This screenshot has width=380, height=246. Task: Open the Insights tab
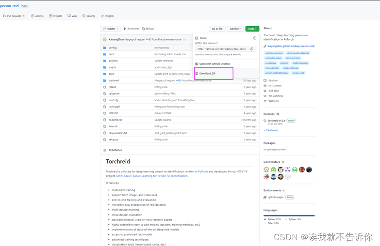coord(107,16)
